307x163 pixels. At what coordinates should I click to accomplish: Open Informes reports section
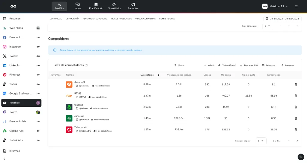pyautogui.click(x=21, y=151)
